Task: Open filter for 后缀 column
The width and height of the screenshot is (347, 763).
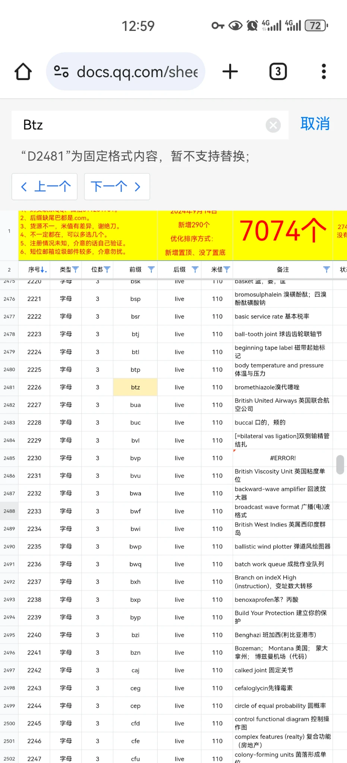Action: point(195,269)
